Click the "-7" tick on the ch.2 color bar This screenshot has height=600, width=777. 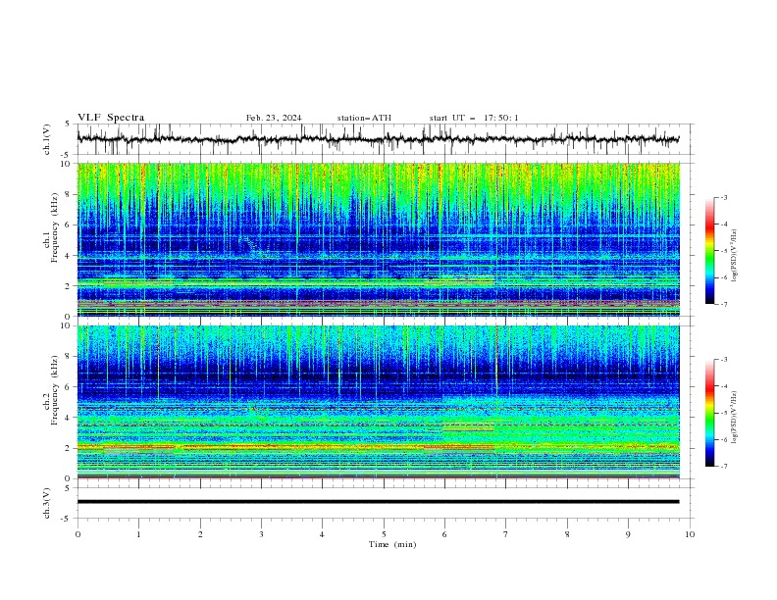coord(723,467)
